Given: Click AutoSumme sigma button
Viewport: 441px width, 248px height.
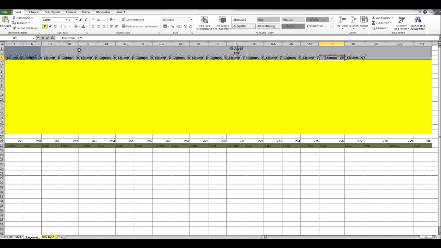Looking at the screenshot, I should (382, 18).
